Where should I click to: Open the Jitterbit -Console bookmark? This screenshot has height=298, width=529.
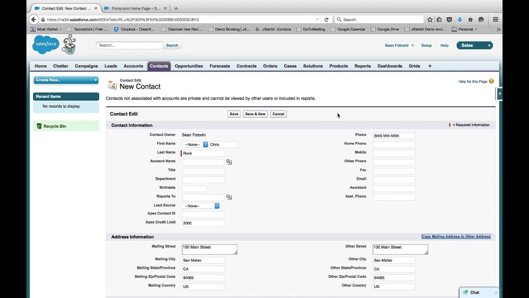tap(273, 29)
